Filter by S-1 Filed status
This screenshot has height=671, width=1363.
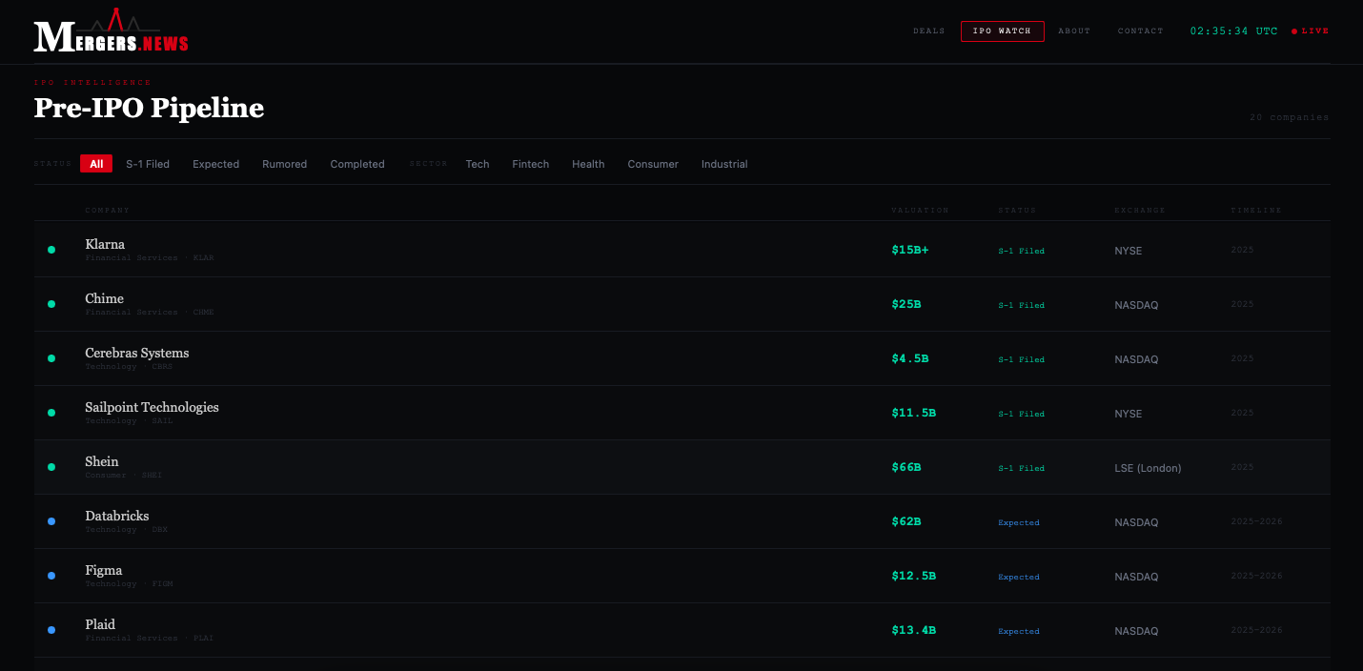(x=148, y=164)
